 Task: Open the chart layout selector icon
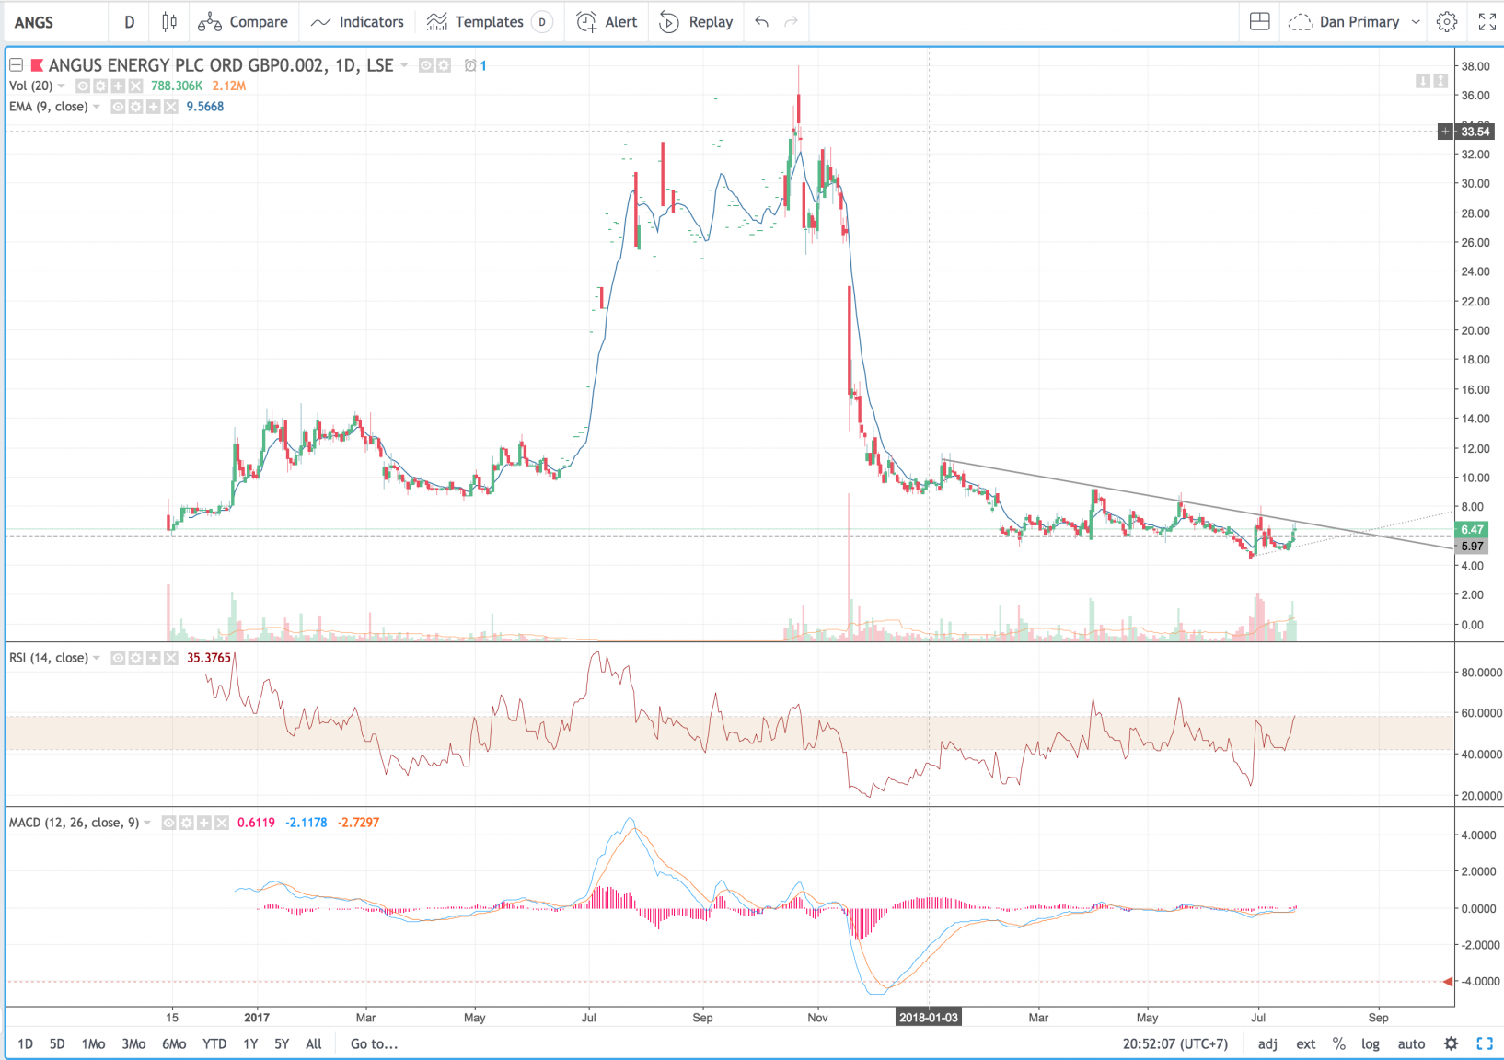click(x=1260, y=22)
